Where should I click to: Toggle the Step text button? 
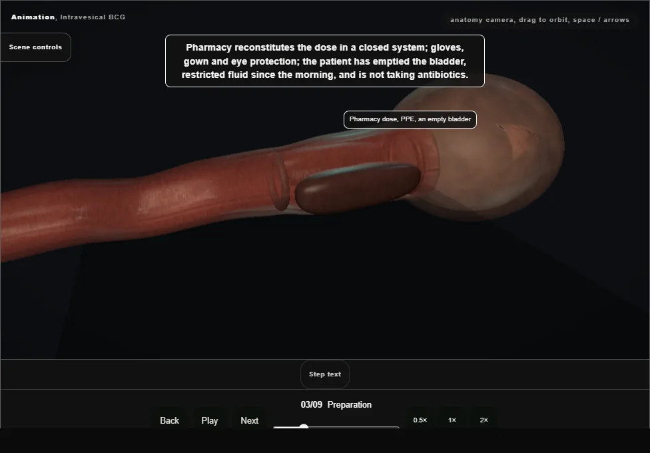click(325, 374)
